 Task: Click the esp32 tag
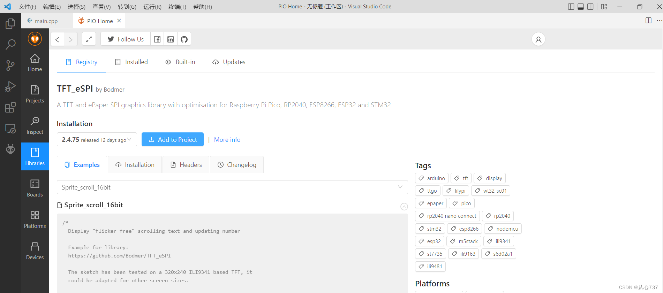coord(430,241)
